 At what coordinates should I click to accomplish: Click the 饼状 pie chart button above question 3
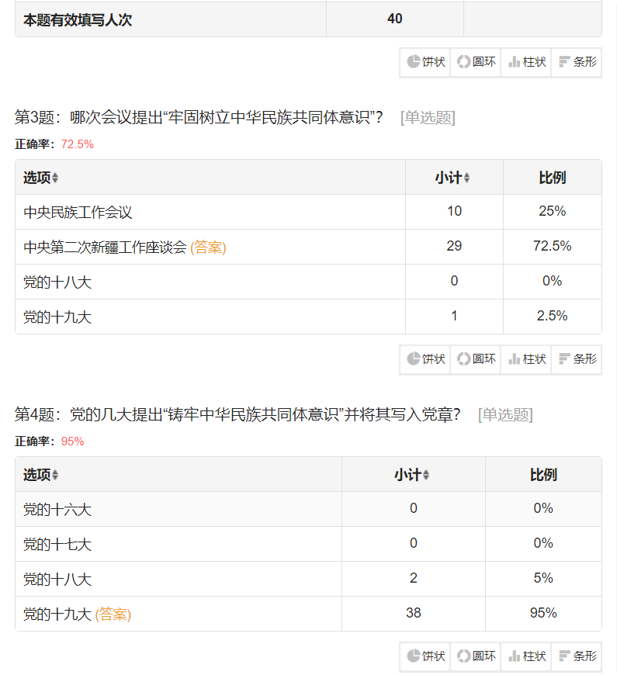click(425, 62)
